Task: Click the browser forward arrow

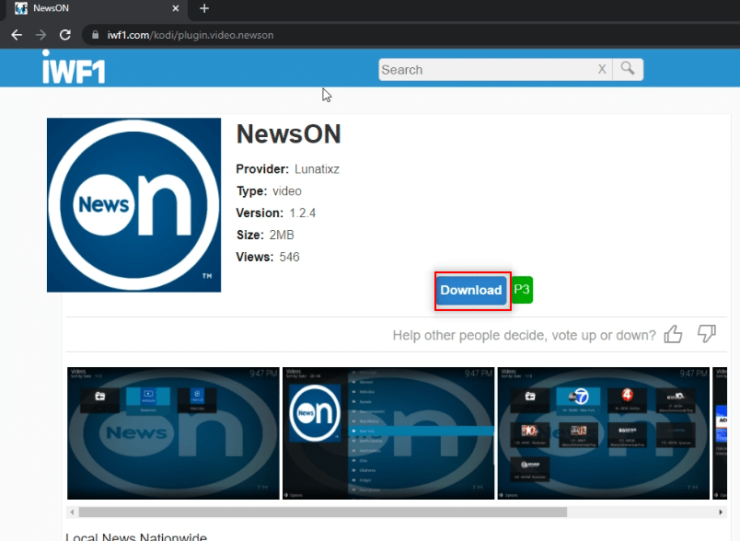Action: [x=41, y=35]
